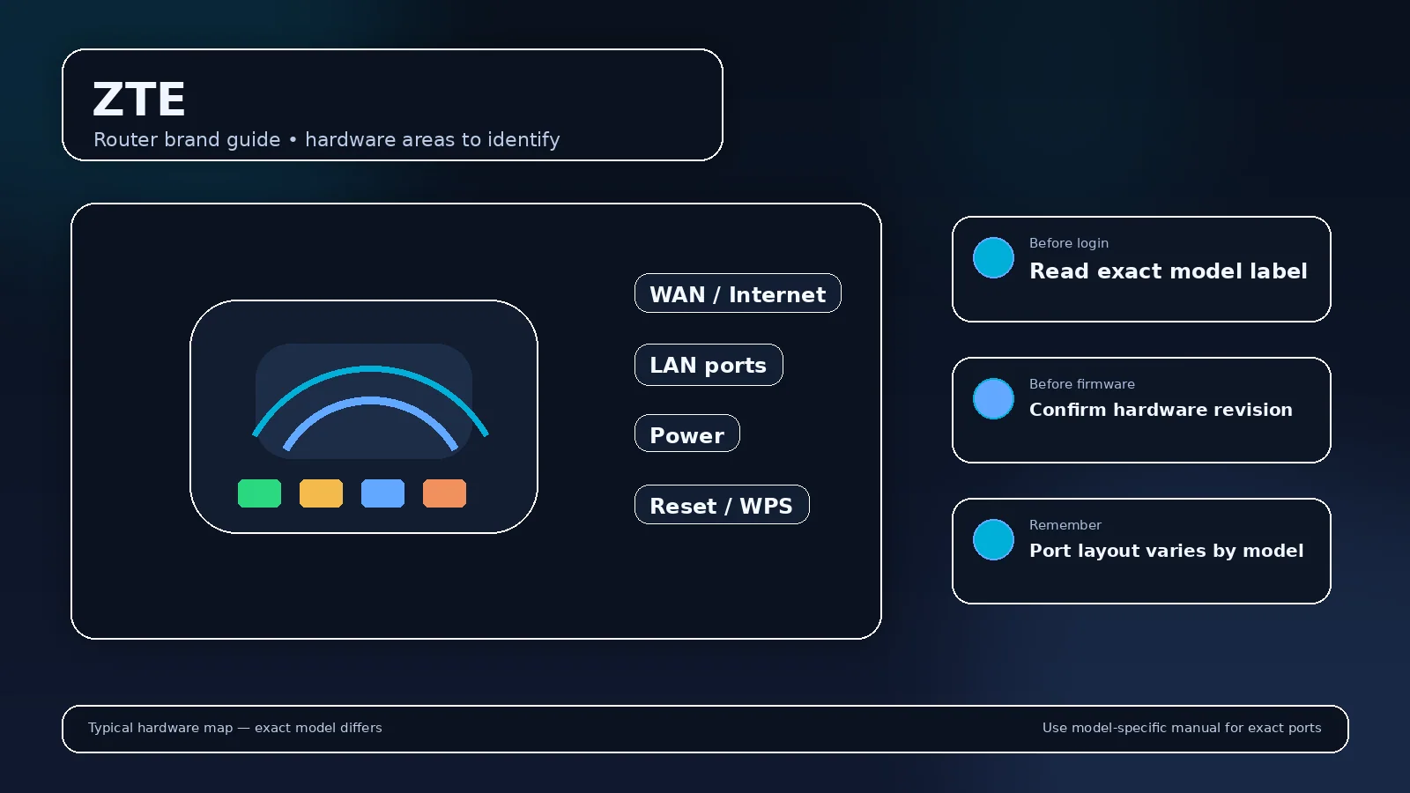The width and height of the screenshot is (1410, 793).
Task: Click the Router brand guide subtitle
Action: 327,139
